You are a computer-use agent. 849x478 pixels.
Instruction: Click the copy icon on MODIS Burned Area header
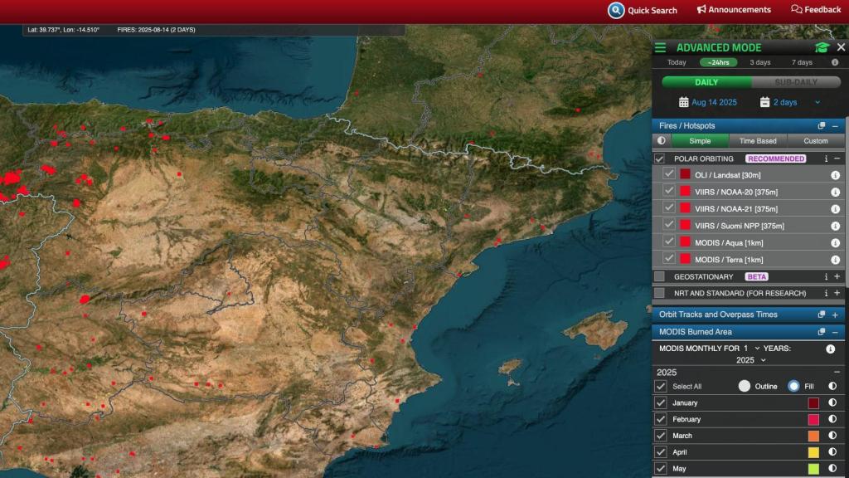[x=822, y=331]
